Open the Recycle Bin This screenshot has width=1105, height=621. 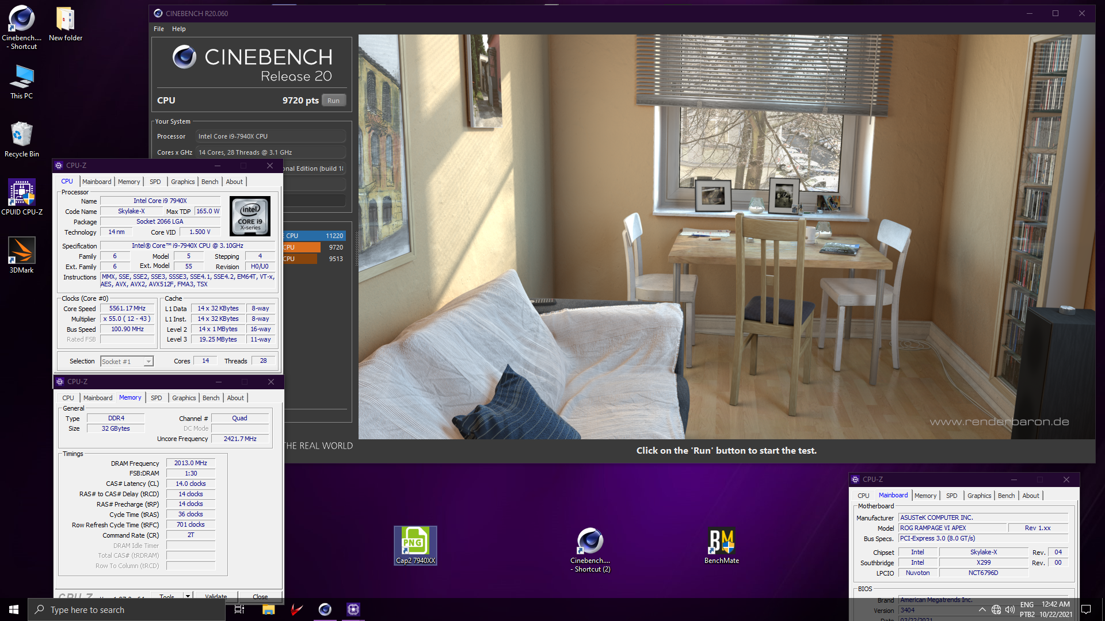pos(22,139)
